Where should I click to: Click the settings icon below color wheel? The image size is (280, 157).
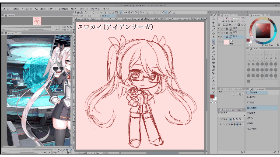(x=278, y=45)
